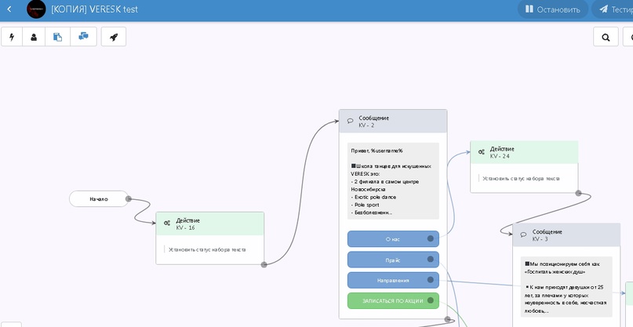Open the Действие KV-24 block header
Viewport: 633px width, 327px height.
point(524,152)
